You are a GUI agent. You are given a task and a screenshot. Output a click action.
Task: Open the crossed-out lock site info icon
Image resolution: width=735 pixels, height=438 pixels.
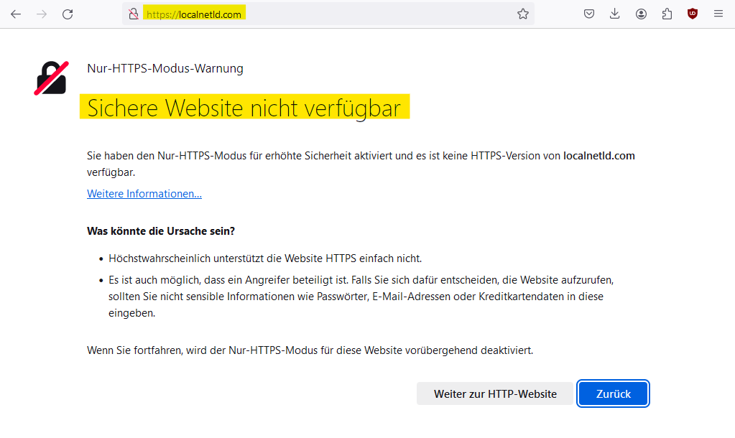tap(133, 14)
